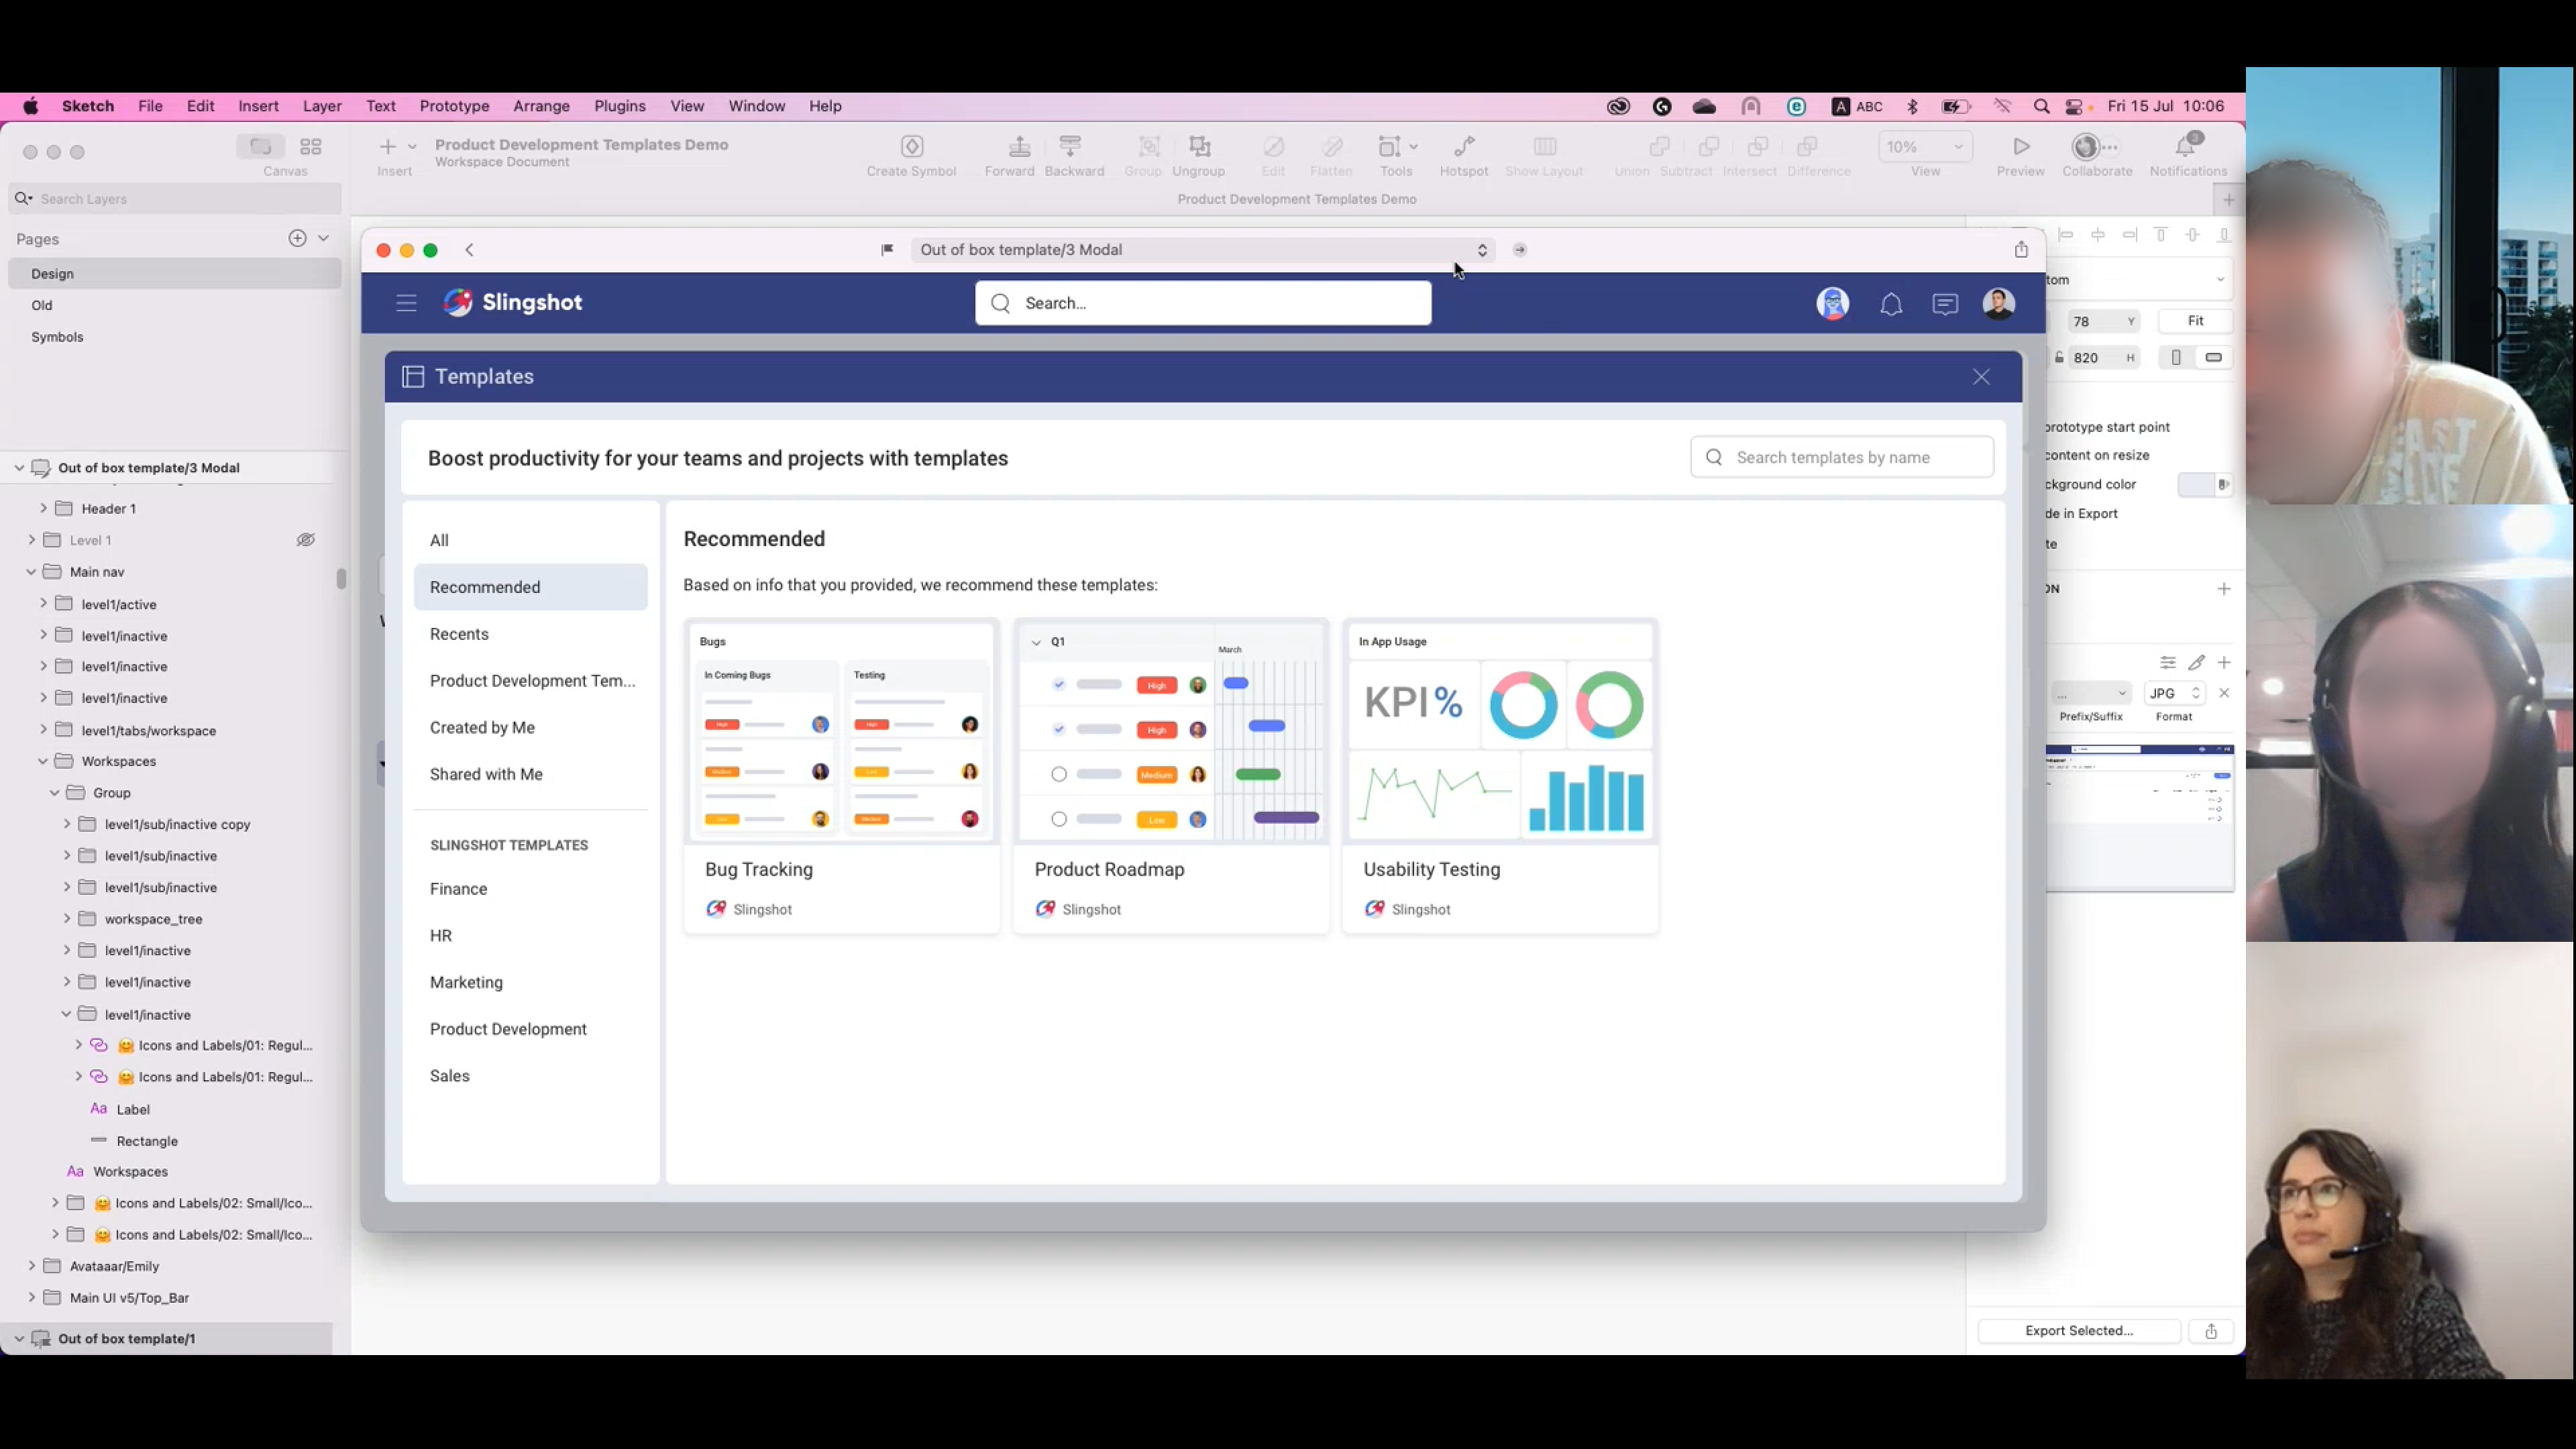Click the export knife slice icon

2196,662
